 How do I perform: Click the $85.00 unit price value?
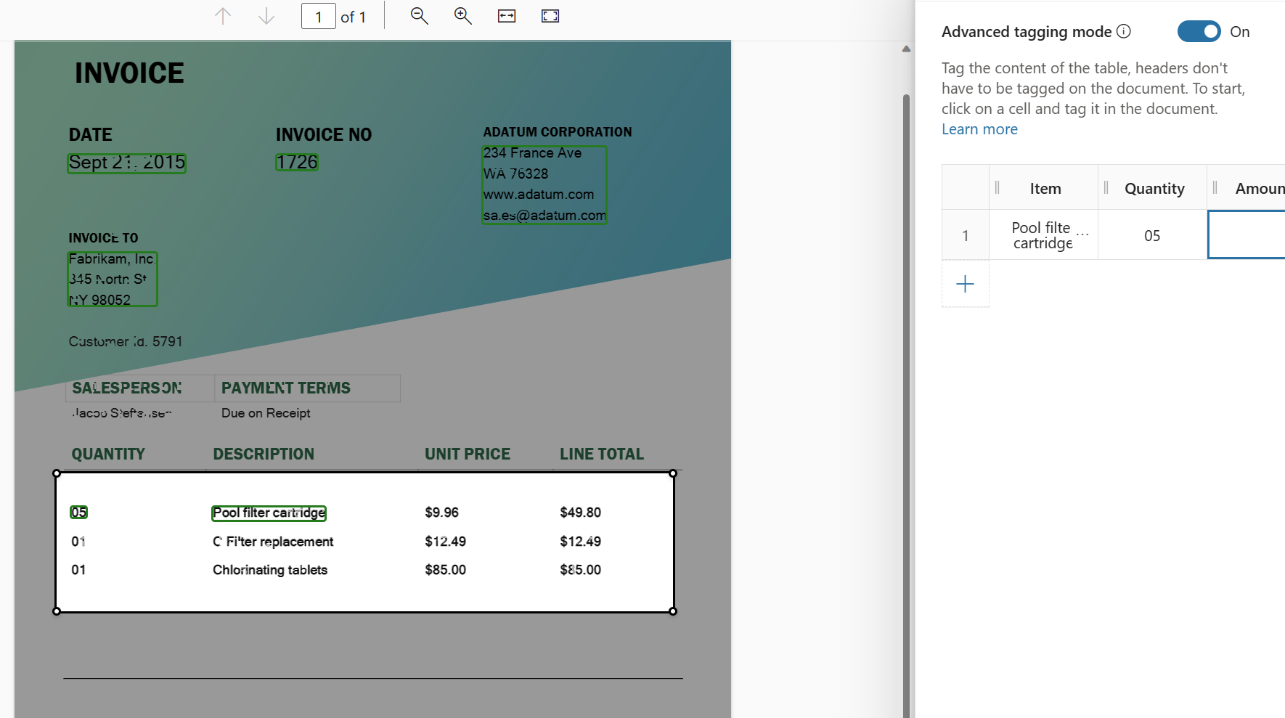(x=445, y=570)
